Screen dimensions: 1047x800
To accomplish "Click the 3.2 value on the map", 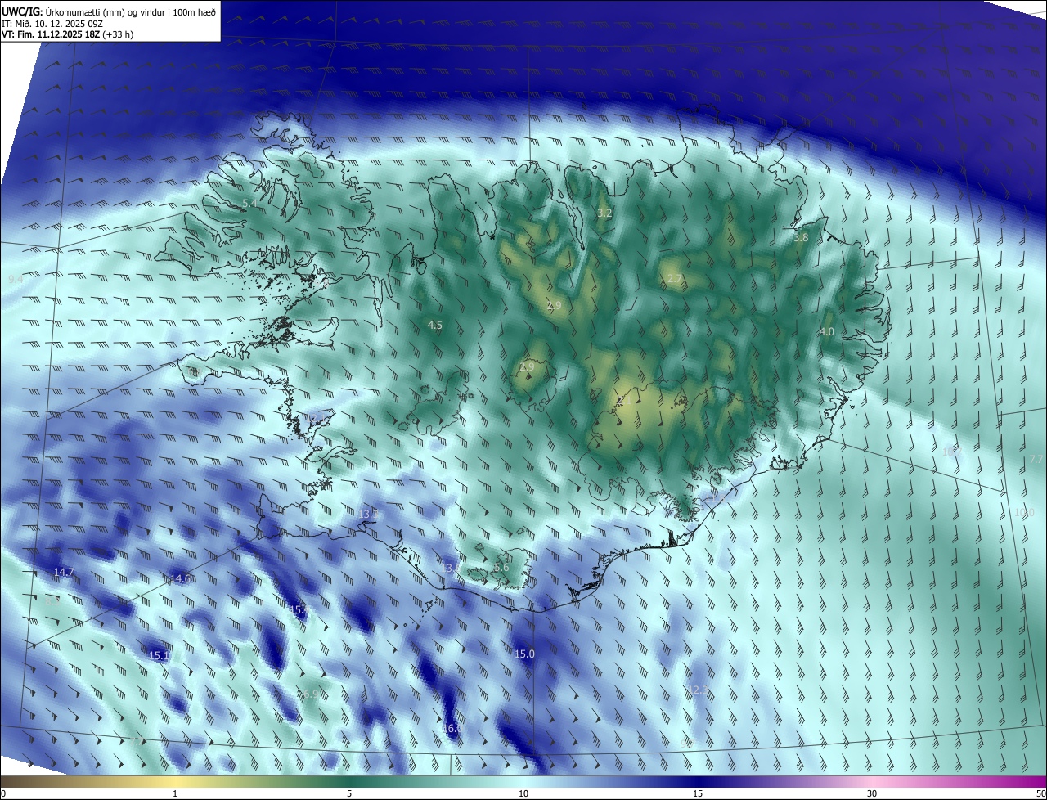I will point(604,213).
